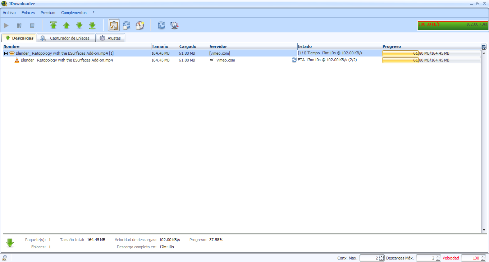Sort by the Progreso column header
489x262 pixels.
[431, 46]
